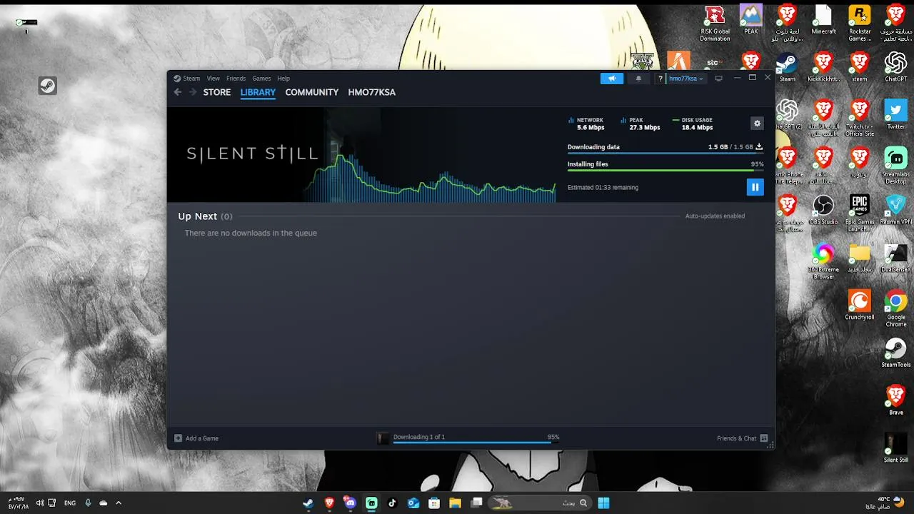Open Steam from the taskbar
The width and height of the screenshot is (914, 514).
[308, 503]
